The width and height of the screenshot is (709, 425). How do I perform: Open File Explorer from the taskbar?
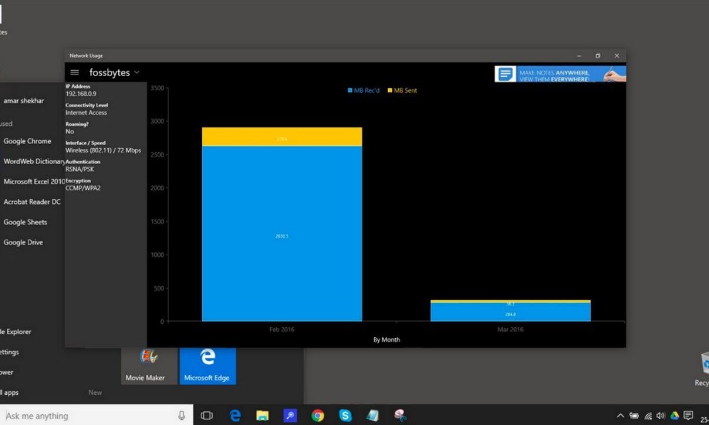[262, 416]
